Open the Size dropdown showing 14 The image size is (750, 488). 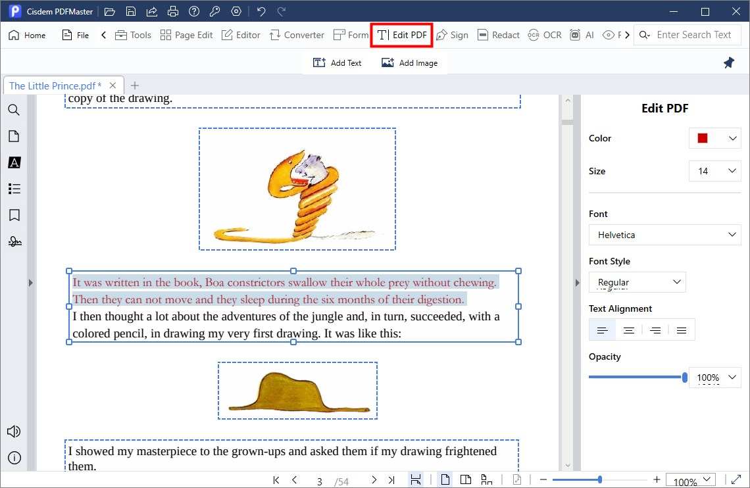coord(715,171)
